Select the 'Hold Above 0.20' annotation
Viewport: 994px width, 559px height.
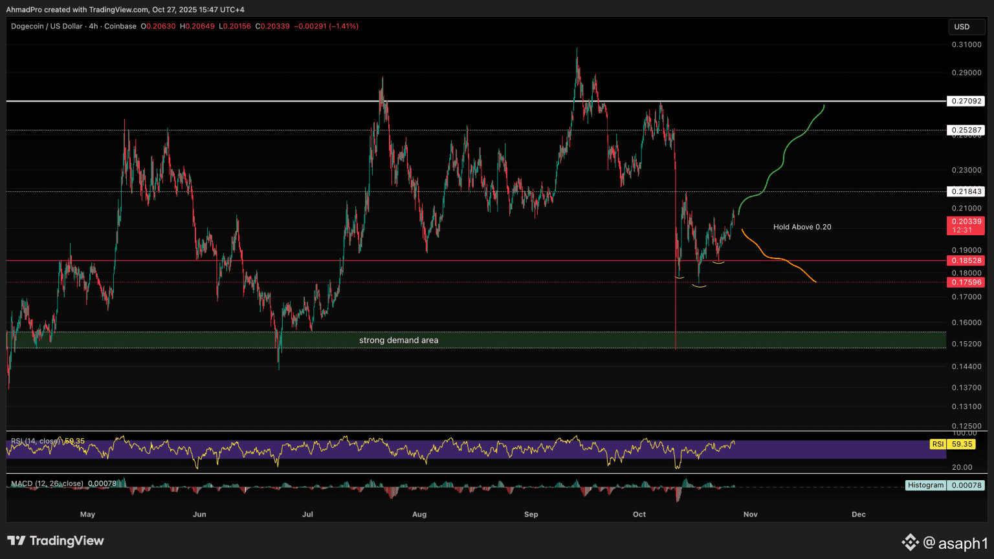(802, 227)
